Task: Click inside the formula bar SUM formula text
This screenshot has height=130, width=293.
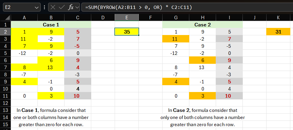Action: pyautogui.click(x=140, y=7)
